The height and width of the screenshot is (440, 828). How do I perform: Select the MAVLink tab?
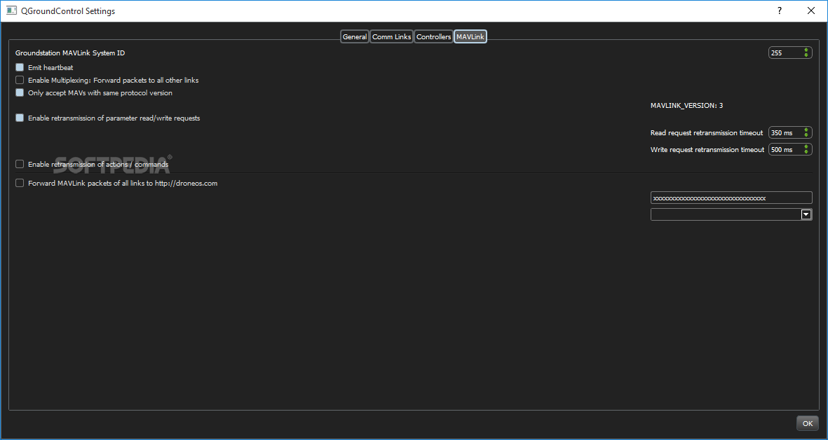470,37
